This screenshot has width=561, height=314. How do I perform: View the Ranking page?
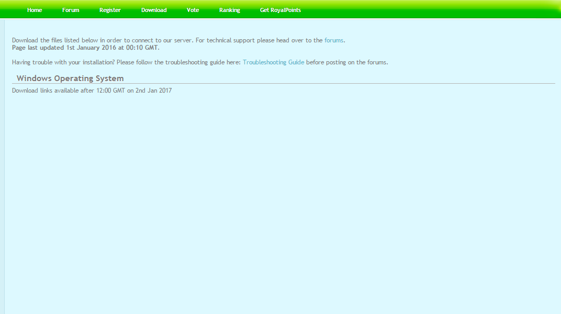click(229, 10)
